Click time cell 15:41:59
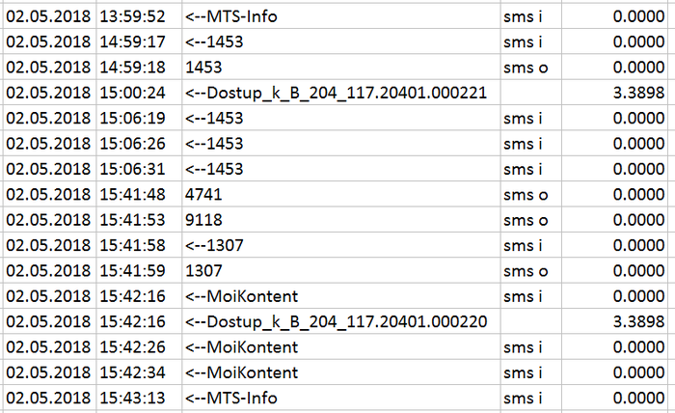675x413 pixels. pyautogui.click(x=138, y=270)
